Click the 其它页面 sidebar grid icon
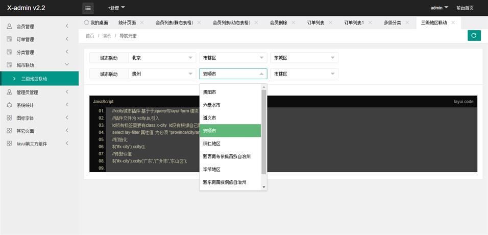This screenshot has width=488, height=235. (x=9, y=131)
